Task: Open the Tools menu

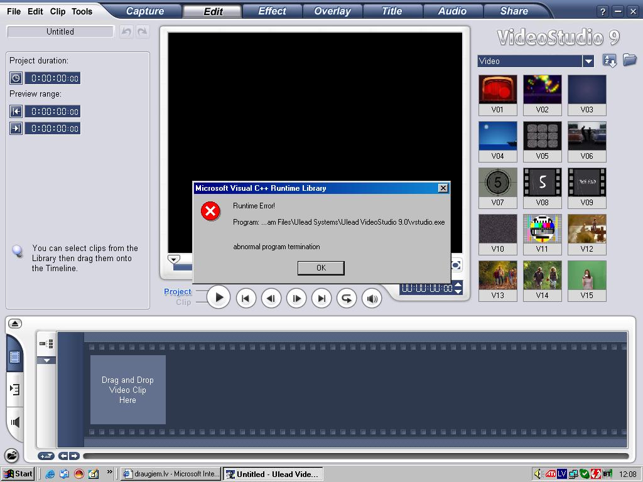Action: [x=82, y=11]
